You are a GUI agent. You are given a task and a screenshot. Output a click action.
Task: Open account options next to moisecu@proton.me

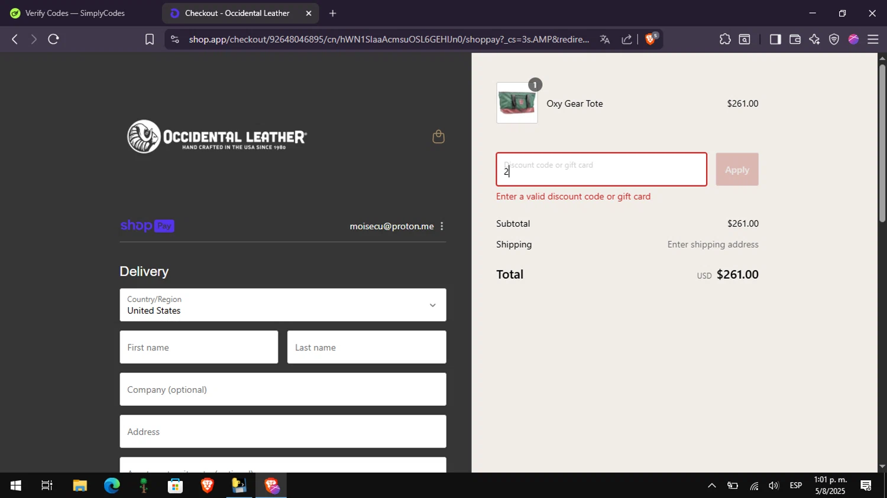442,226
